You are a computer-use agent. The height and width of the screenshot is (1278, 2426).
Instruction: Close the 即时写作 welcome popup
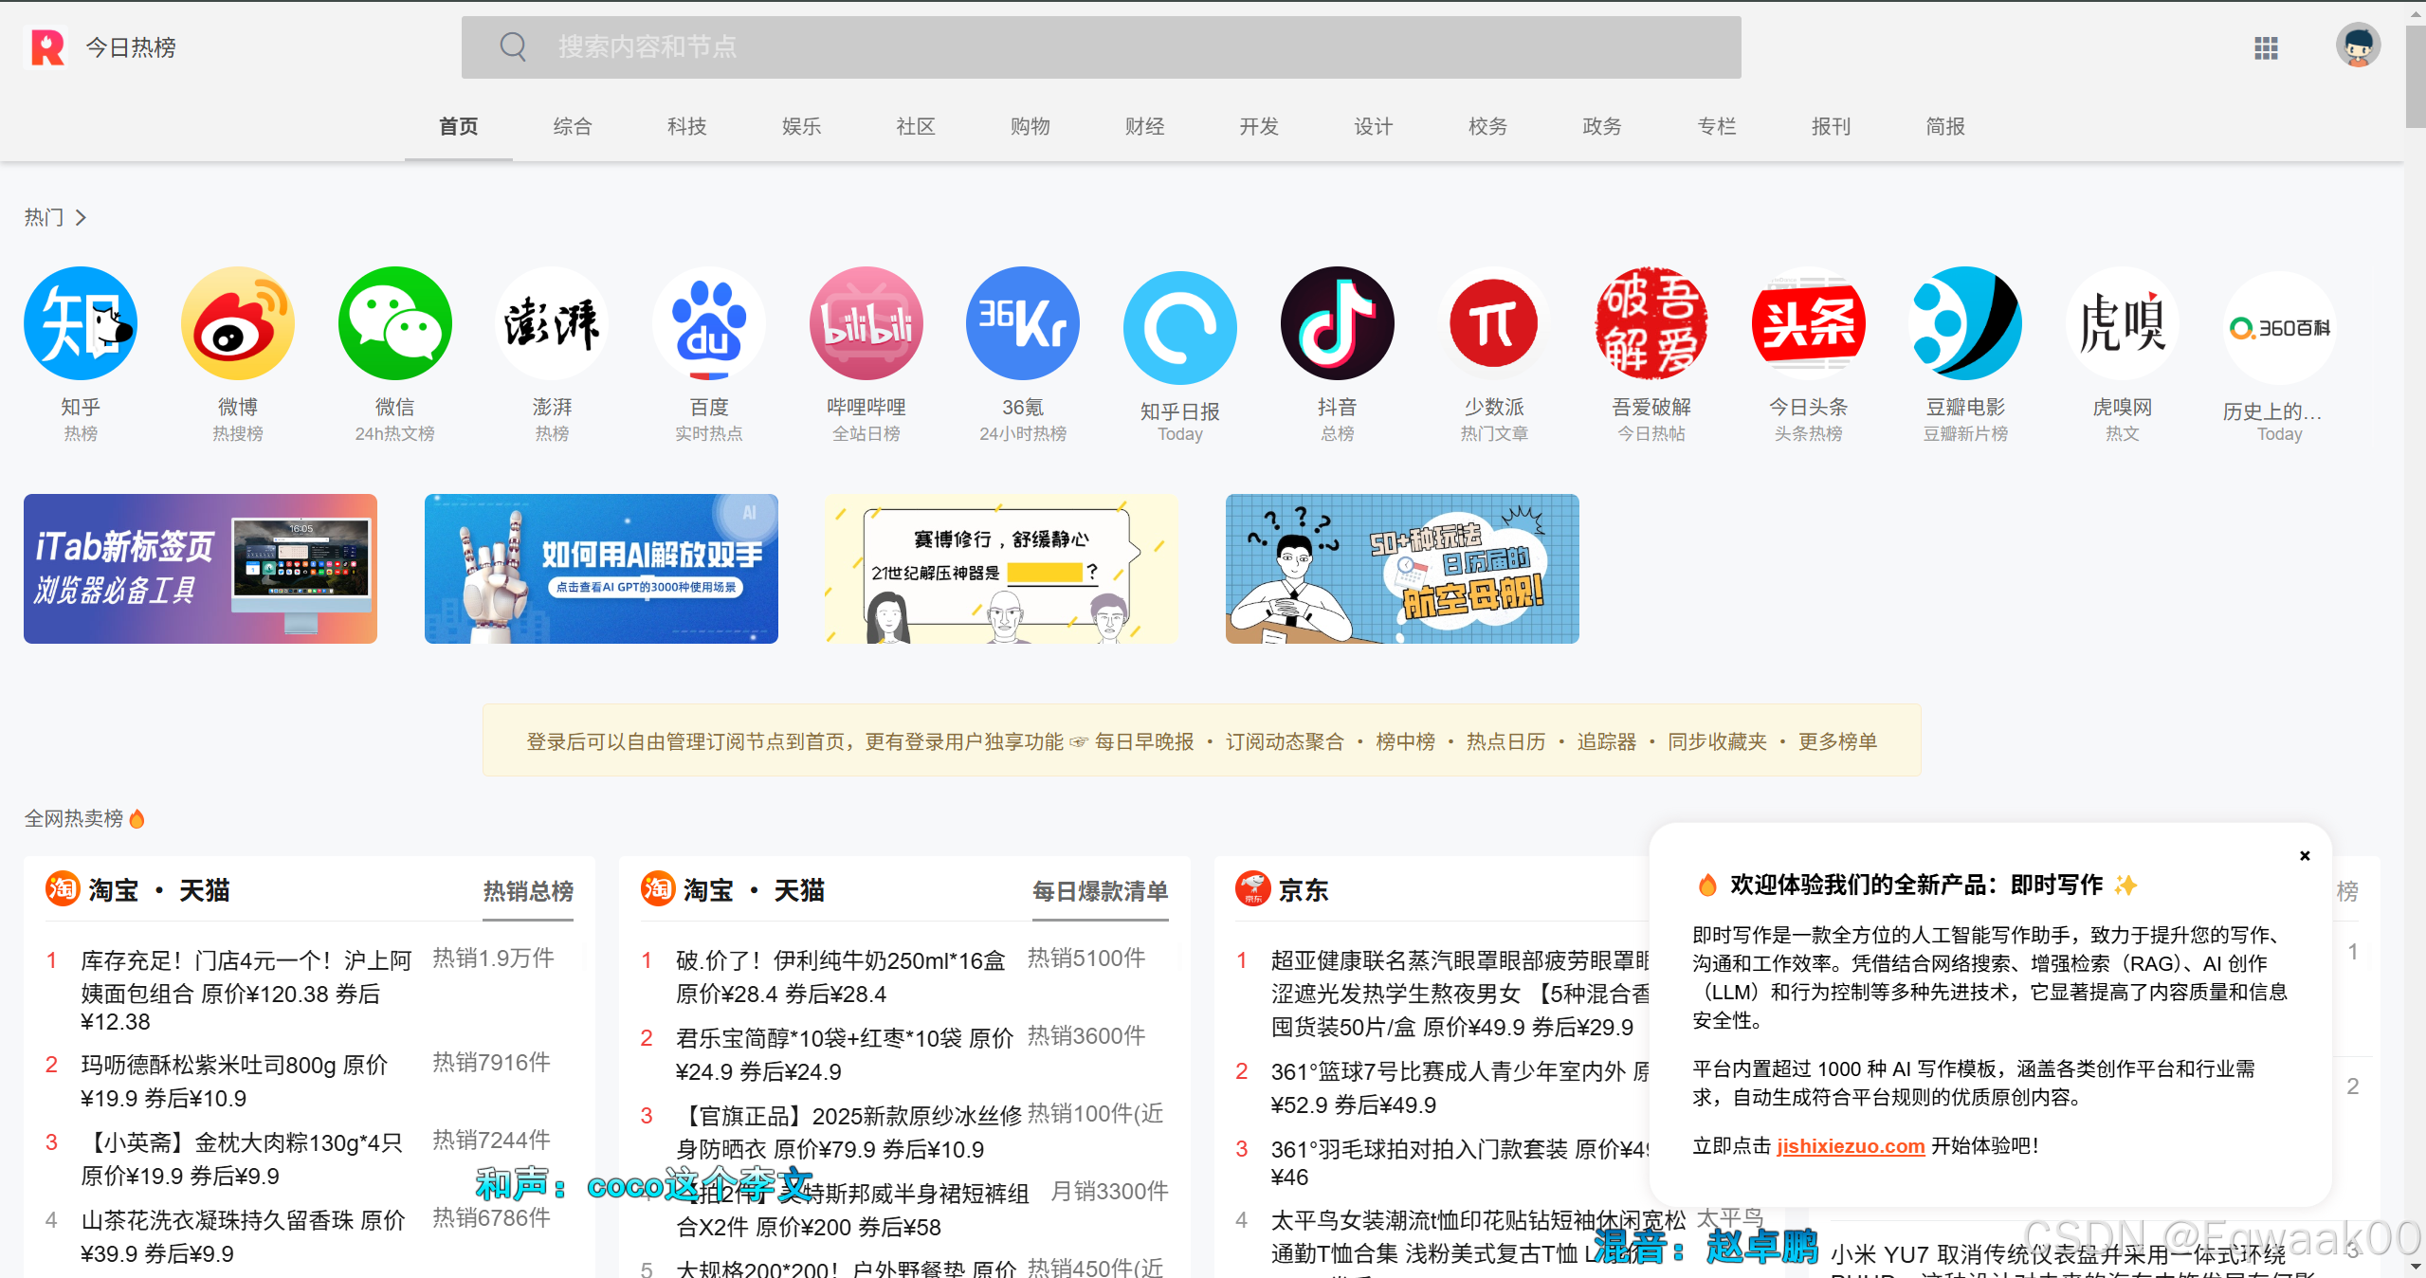click(2305, 856)
